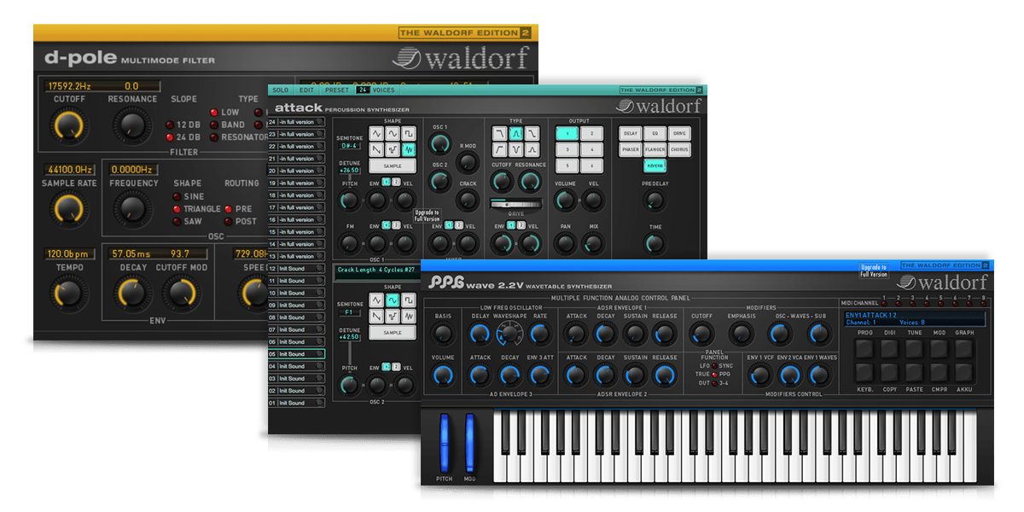Screen dimensions: 1024x512
Task: Click the PROG pad in PPG wave
Action: (x=865, y=348)
